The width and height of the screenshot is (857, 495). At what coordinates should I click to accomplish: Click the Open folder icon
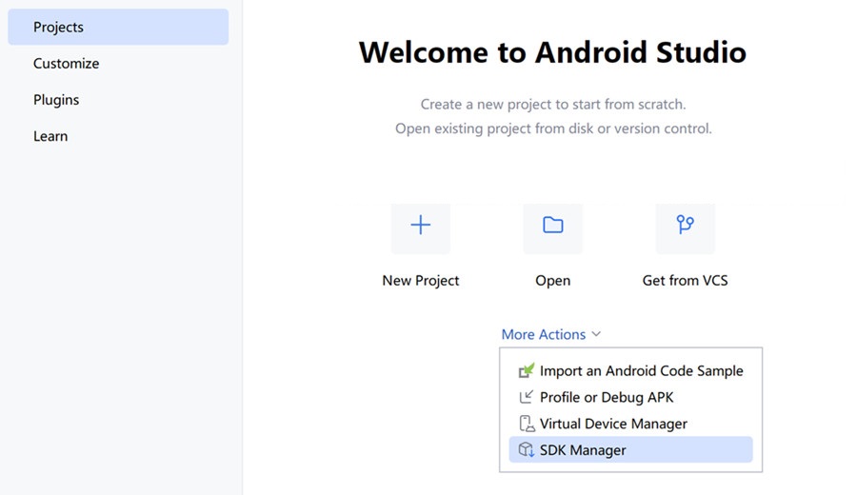point(552,226)
